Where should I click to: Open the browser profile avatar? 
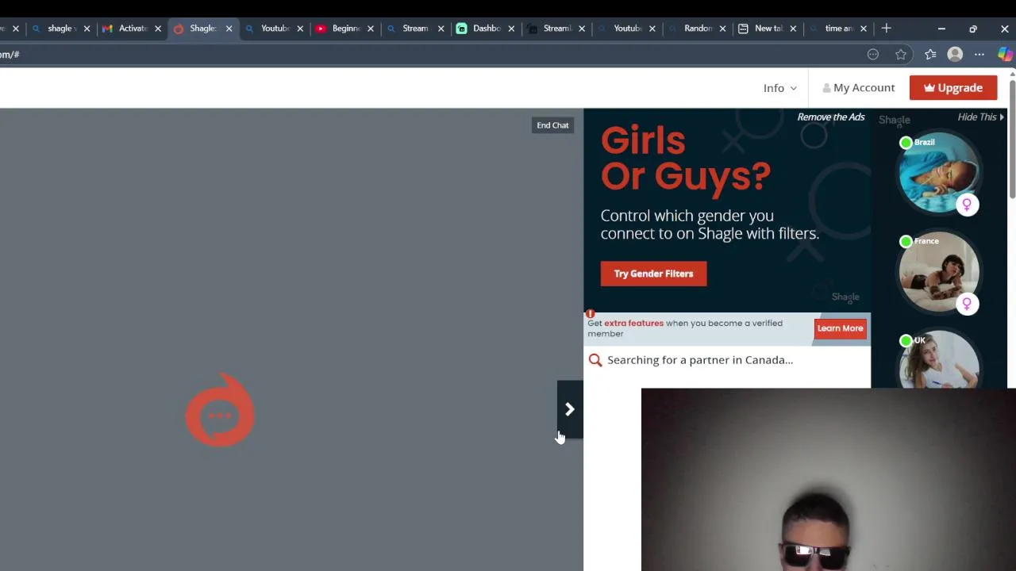click(x=955, y=55)
